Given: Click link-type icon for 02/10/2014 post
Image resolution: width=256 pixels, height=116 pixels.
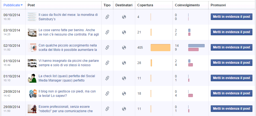Looking at the screenshot, I should (x=107, y=48).
